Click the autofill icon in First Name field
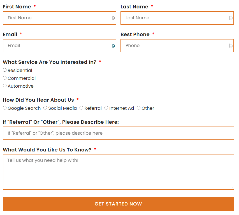Screen dimensions: 239x215 click(x=113, y=18)
